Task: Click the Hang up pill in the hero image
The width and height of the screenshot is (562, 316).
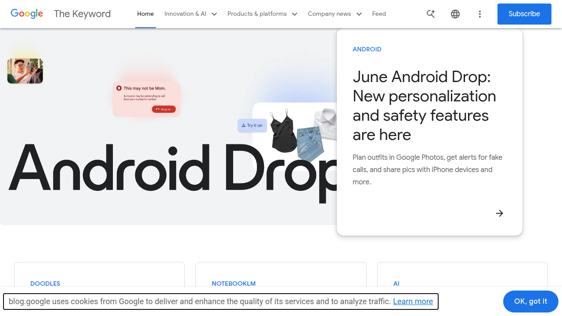Action: 164,109
